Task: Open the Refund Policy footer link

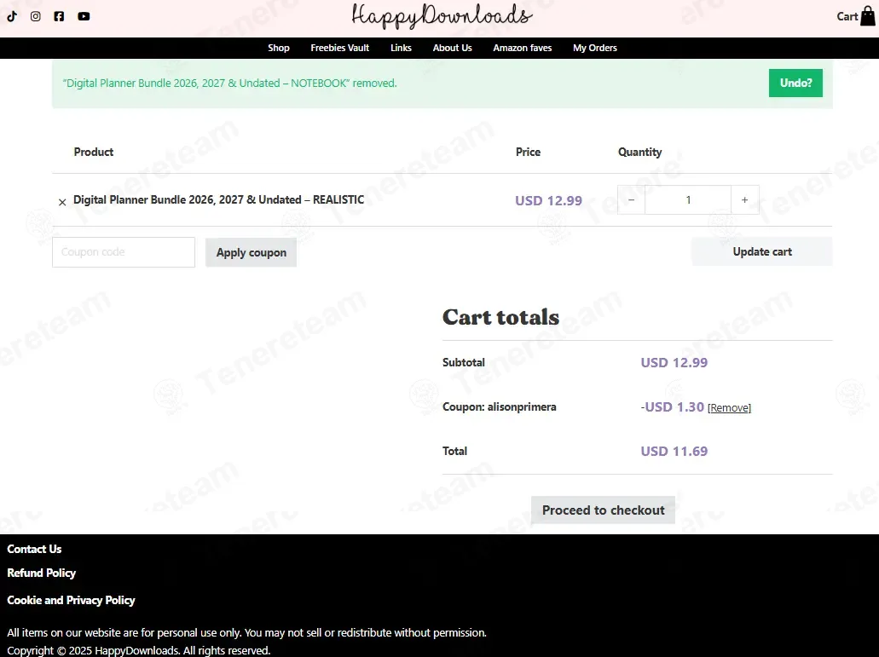Action: 42,573
